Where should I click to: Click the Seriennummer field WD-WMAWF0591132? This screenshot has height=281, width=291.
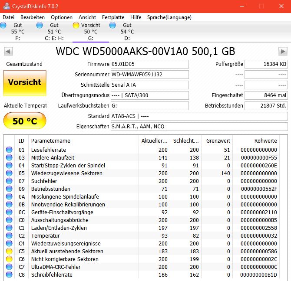click(150, 75)
